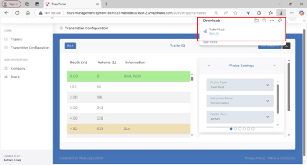Expand the Probe Type dropdown
The width and height of the screenshot is (307, 165).
[240, 85]
